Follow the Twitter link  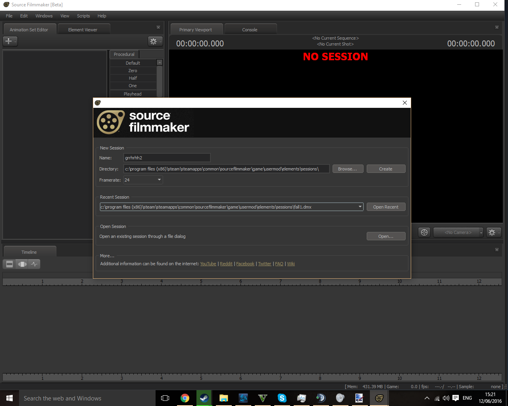tap(265, 264)
